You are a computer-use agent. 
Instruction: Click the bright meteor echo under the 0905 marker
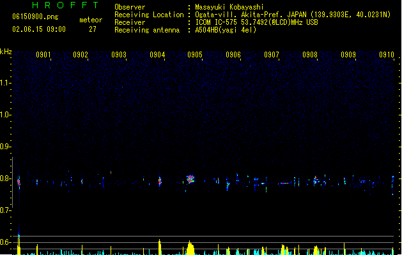coord(190,179)
